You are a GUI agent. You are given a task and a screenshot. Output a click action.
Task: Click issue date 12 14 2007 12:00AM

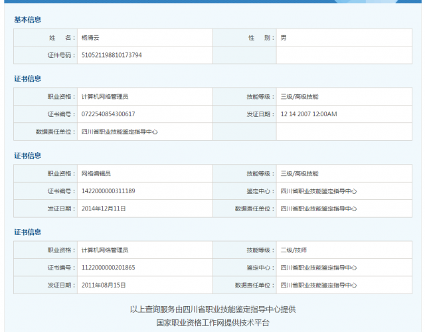pos(308,114)
